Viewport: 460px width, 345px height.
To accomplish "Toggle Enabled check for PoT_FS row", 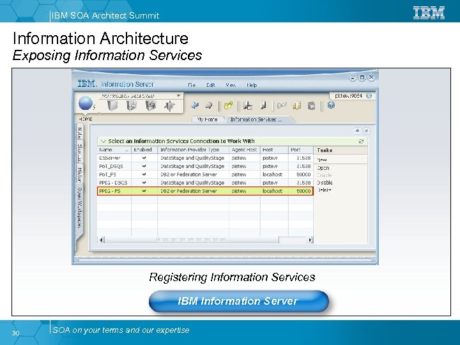I will (x=144, y=174).
